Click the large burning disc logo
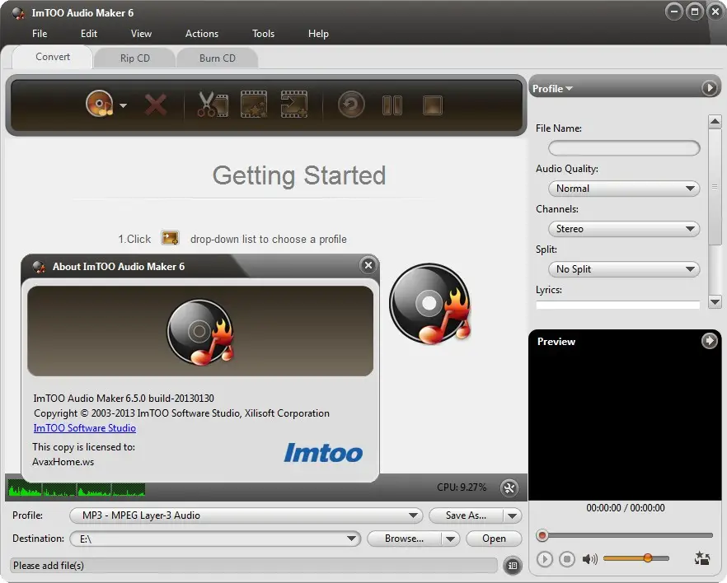This screenshot has width=727, height=583. point(429,304)
